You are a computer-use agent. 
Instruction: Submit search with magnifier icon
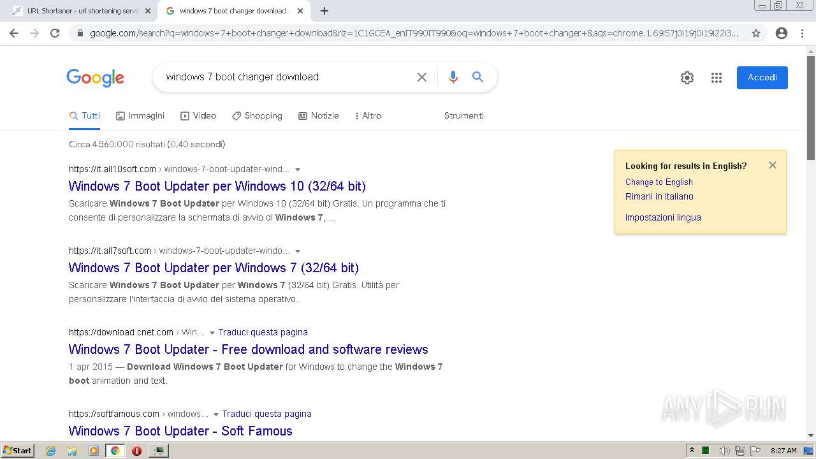(477, 77)
